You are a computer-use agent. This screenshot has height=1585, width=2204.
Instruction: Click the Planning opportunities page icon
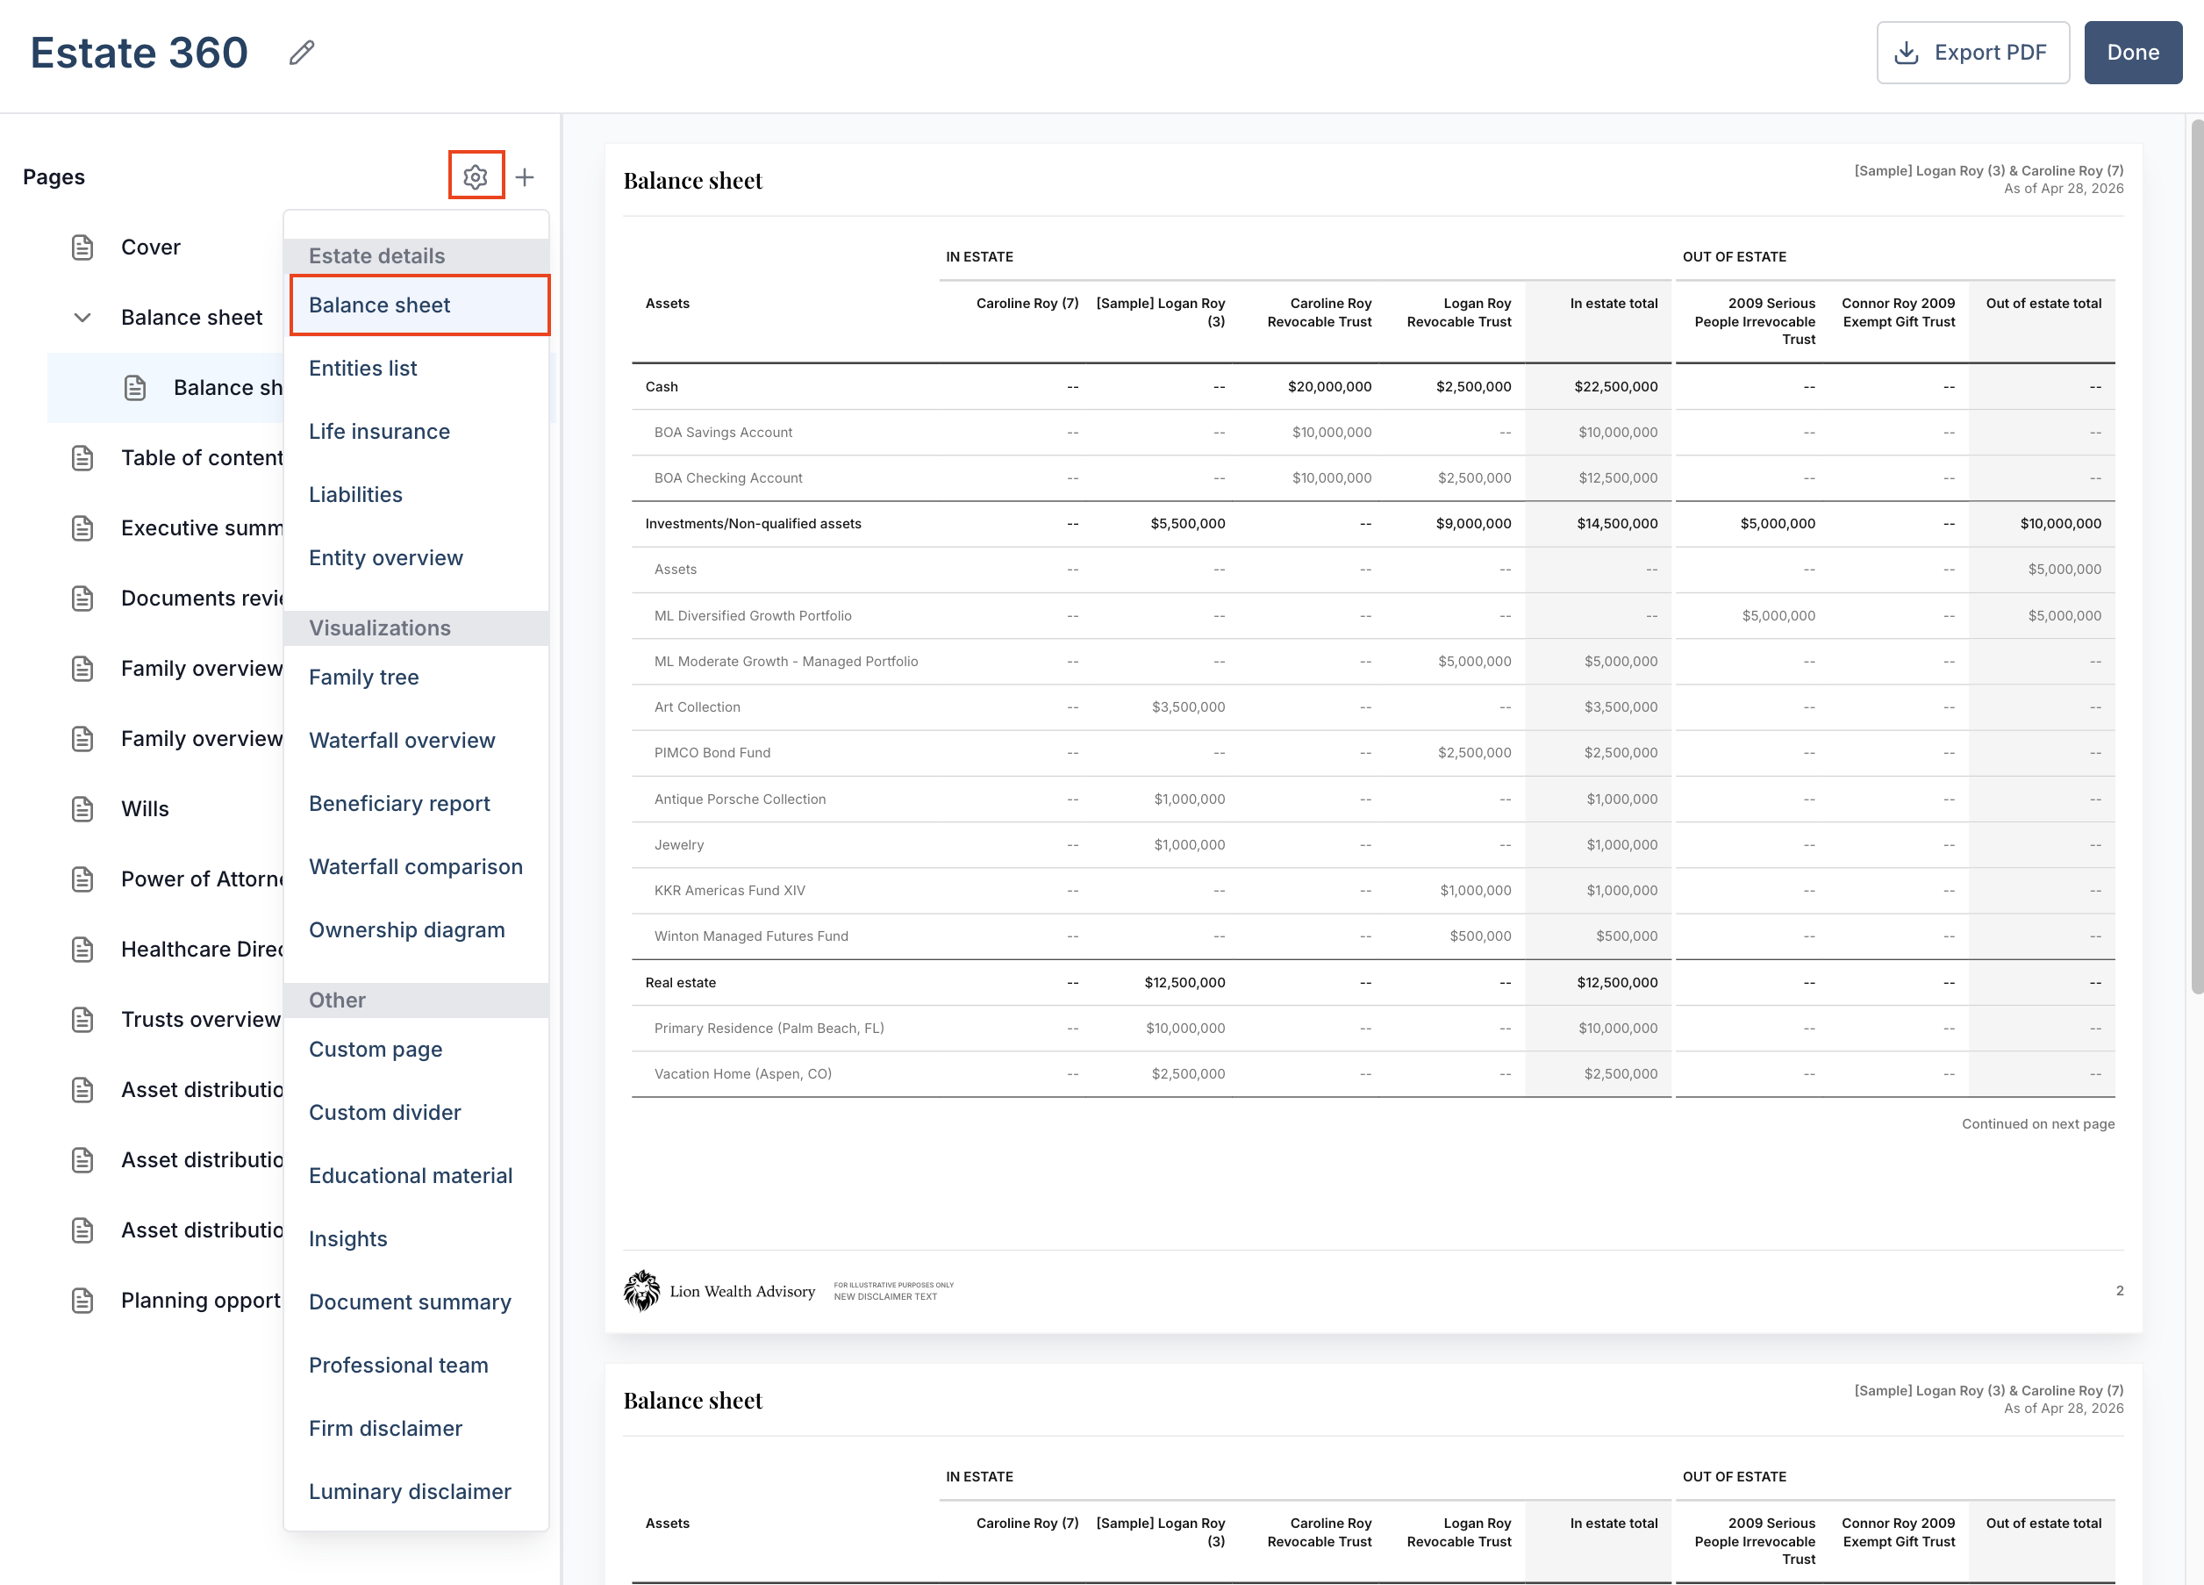click(x=82, y=1301)
